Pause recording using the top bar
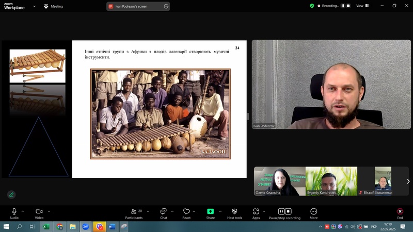The height and width of the screenshot is (232, 413). click(x=343, y=6)
